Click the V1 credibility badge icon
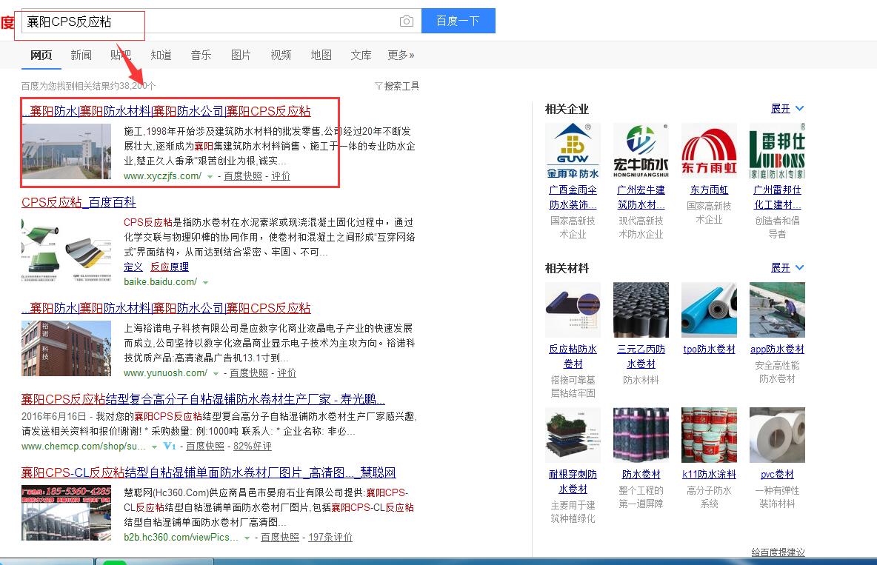877x565 pixels. click(x=170, y=446)
